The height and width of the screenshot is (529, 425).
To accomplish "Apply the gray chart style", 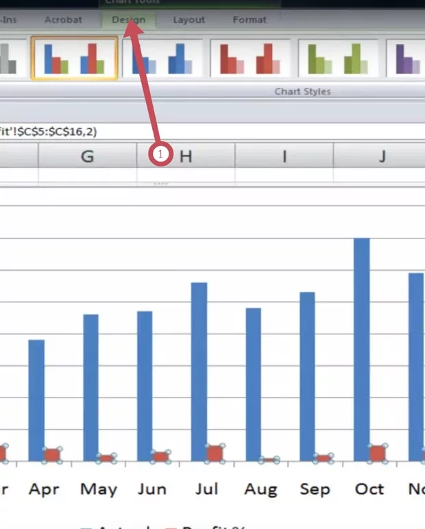I will click(12, 58).
